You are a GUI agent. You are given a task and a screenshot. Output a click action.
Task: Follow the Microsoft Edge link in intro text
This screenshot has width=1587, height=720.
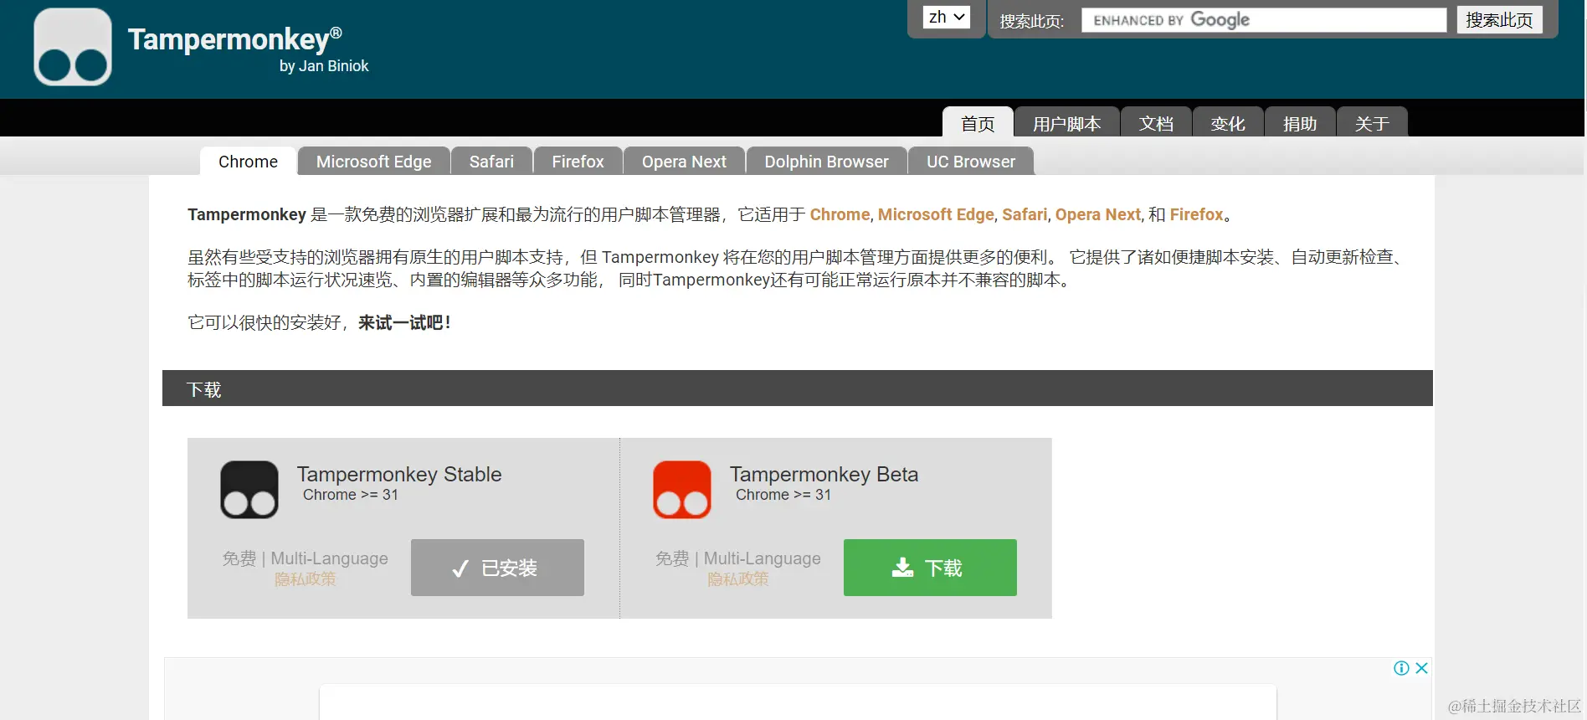point(936,214)
